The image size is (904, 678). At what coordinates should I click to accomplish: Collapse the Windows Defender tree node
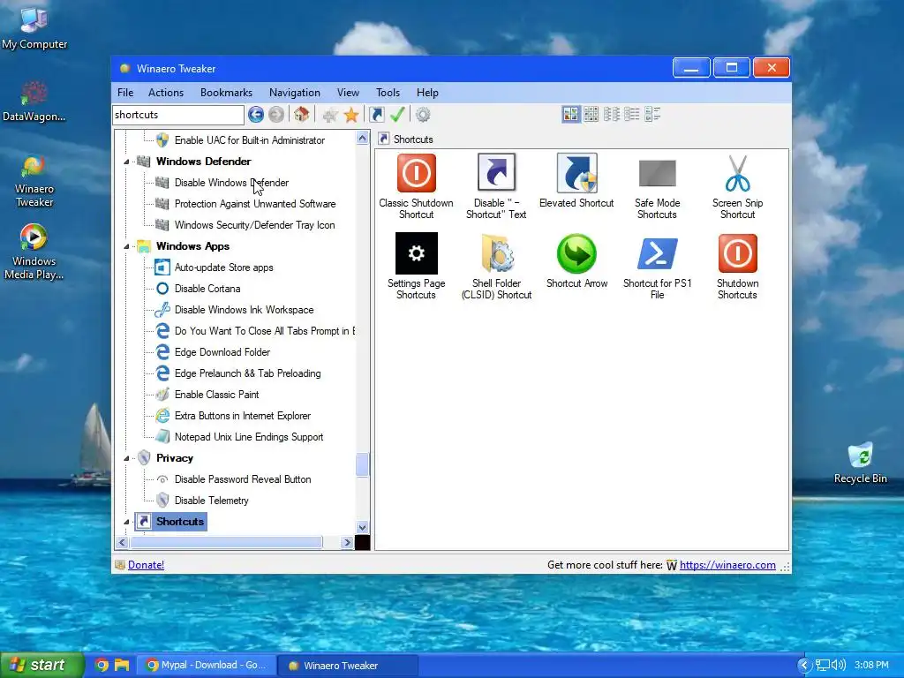click(x=127, y=162)
